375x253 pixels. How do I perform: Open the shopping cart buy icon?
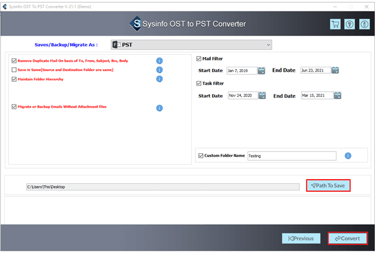click(x=335, y=24)
